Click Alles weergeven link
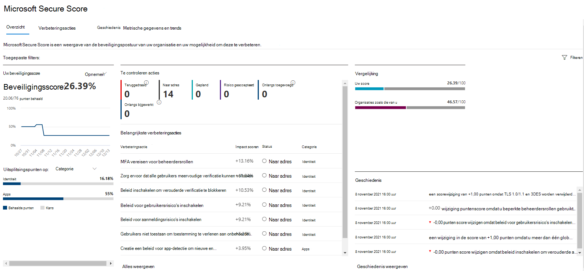The width and height of the screenshot is (584, 271). click(x=138, y=267)
